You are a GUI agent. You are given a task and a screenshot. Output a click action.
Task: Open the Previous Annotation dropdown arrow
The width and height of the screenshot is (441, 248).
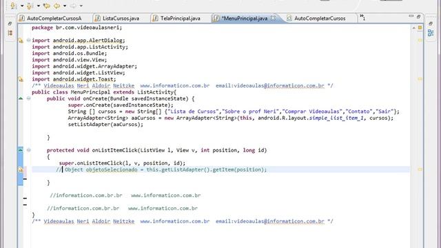pyautogui.click(x=39, y=6)
